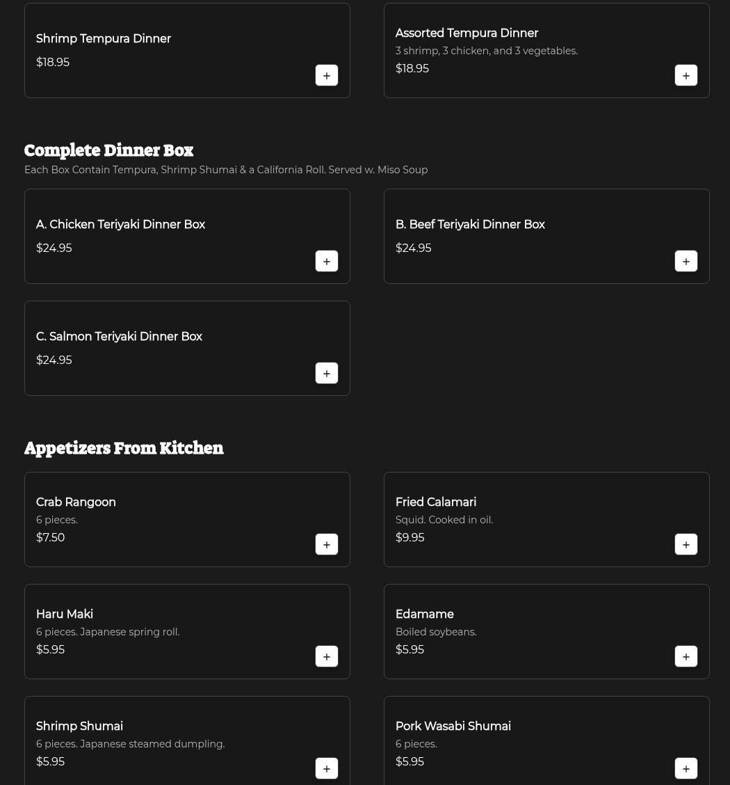Image resolution: width=730 pixels, height=785 pixels.
Task: Add Shrimp Tempura Dinner to cart
Action: click(327, 76)
